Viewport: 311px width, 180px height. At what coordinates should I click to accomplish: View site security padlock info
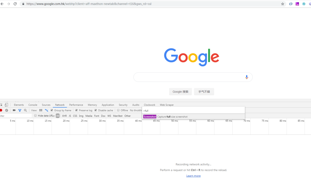[23, 4]
